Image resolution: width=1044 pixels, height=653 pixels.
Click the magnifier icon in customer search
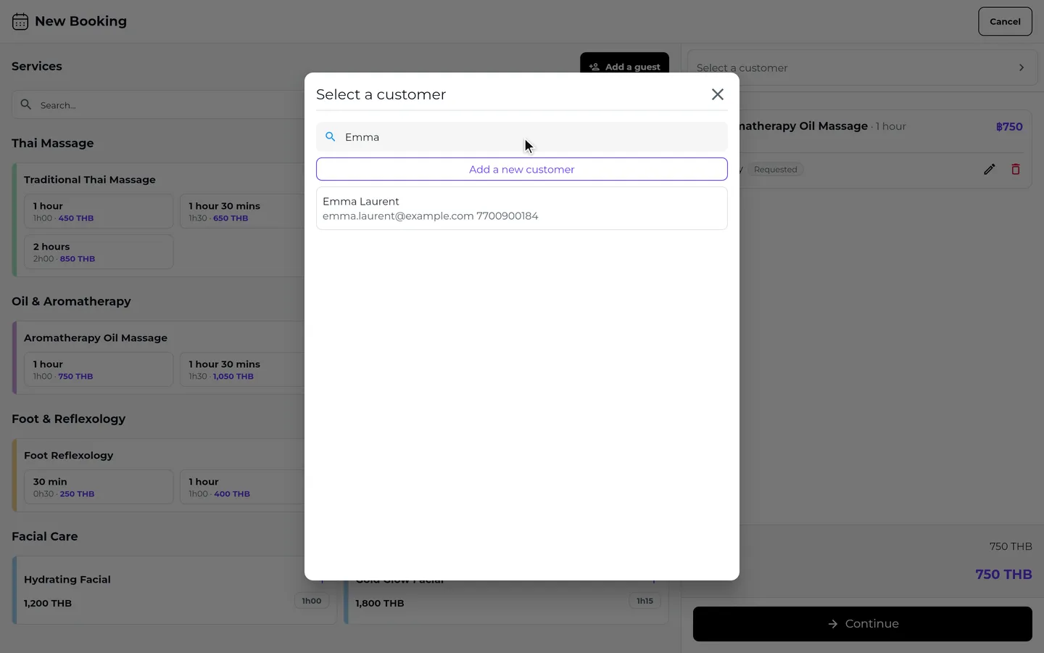click(x=331, y=137)
